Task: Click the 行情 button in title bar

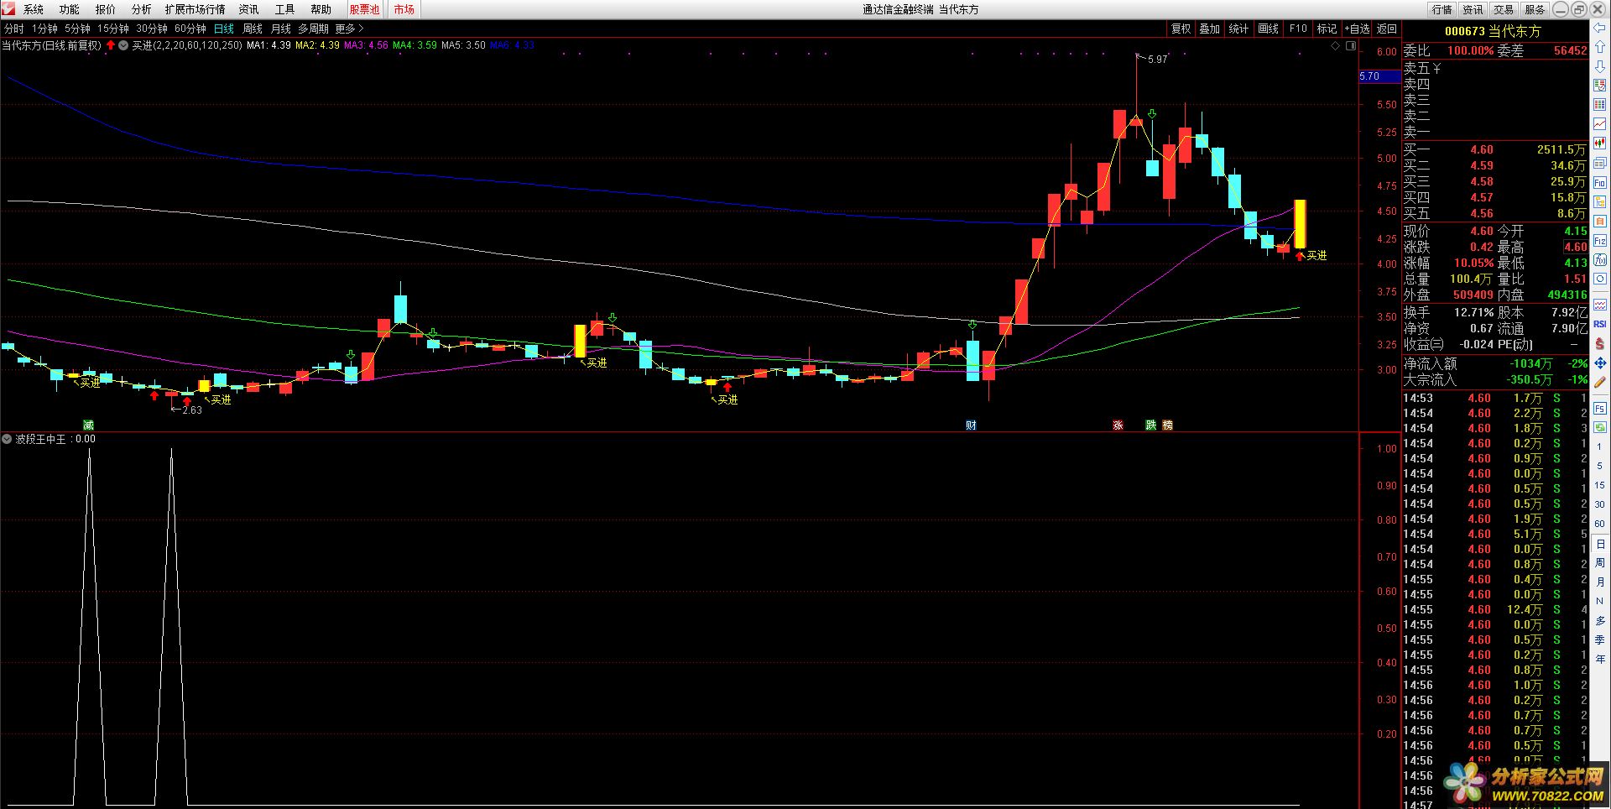Action: tap(1442, 9)
